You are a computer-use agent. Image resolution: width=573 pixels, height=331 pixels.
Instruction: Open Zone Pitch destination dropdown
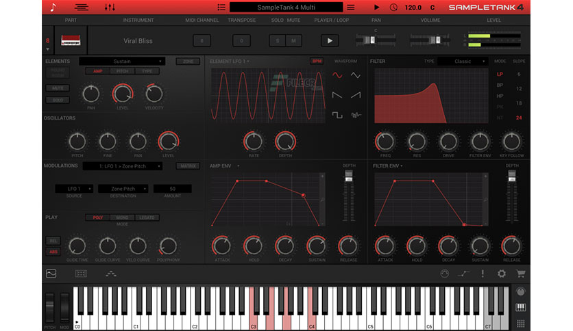click(x=123, y=189)
